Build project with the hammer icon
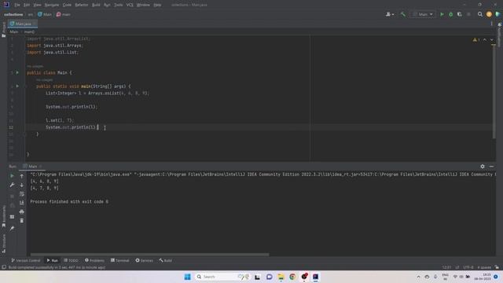This screenshot has height=283, width=503. (x=403, y=14)
